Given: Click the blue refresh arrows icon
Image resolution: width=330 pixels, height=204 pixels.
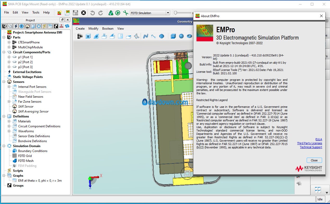Looking at the screenshot, I should coord(67,26).
